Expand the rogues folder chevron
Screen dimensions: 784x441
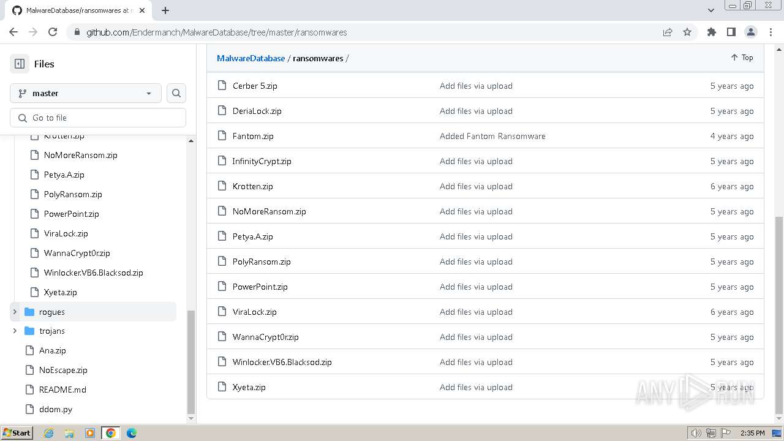click(x=15, y=312)
